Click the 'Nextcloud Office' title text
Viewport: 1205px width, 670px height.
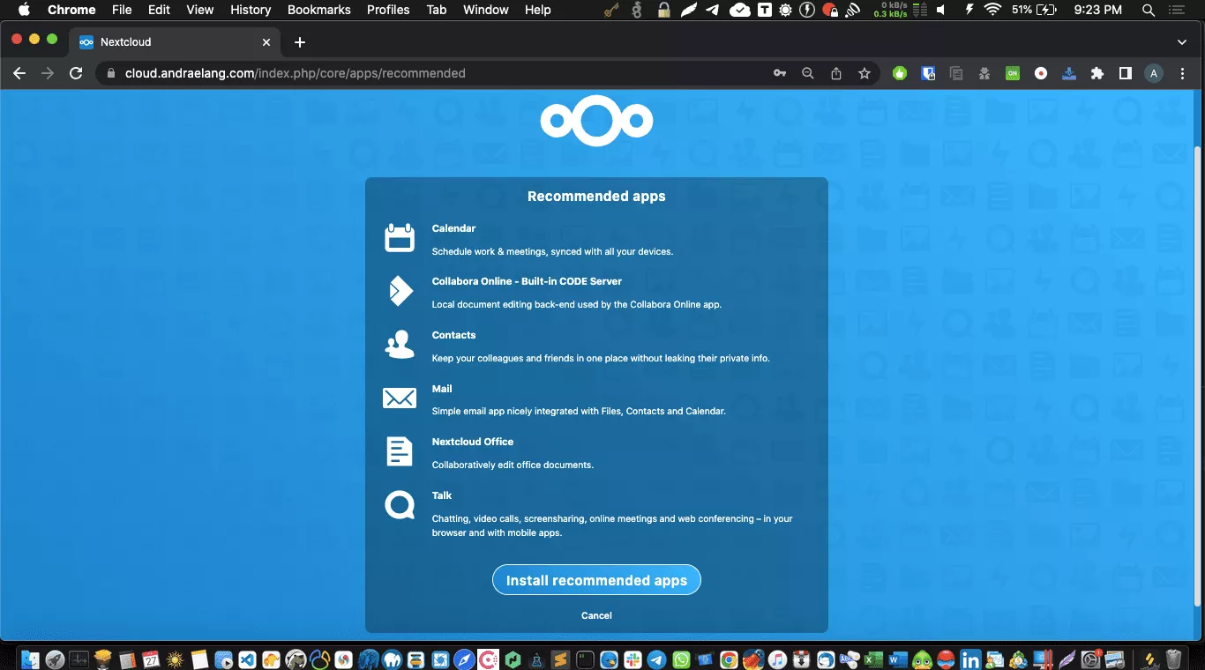pyautogui.click(x=472, y=442)
